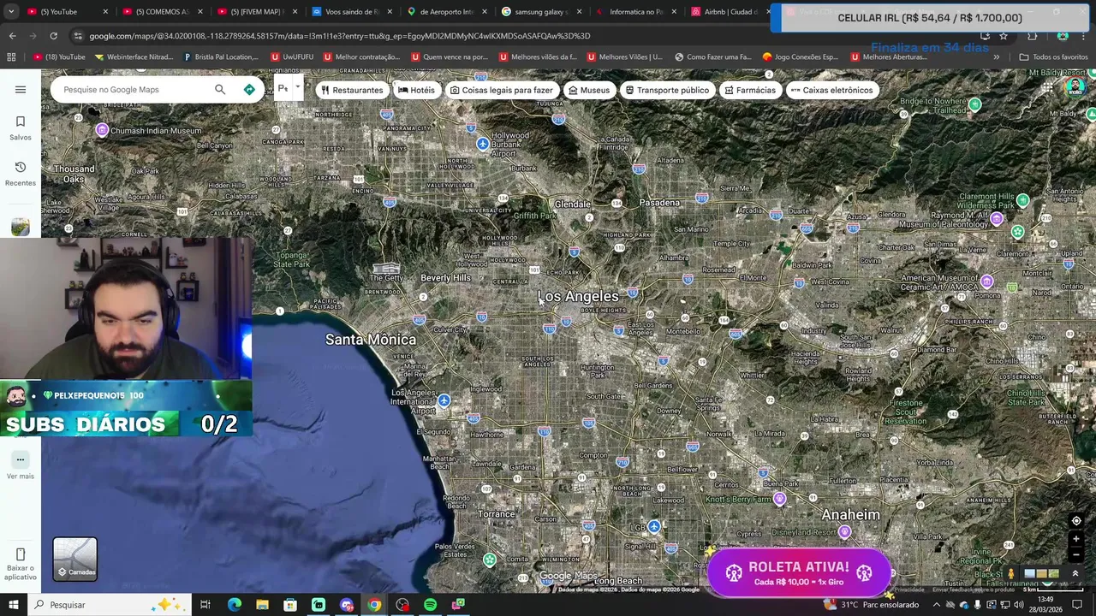This screenshot has height=616, width=1096.
Task: Open Spotify from the taskbar
Action: (x=430, y=605)
